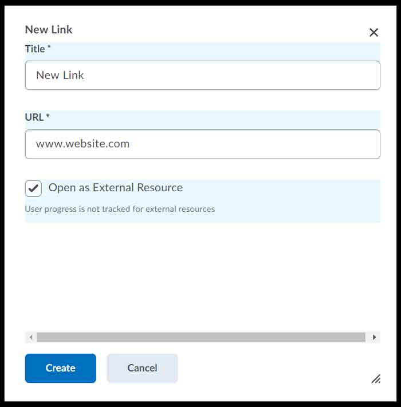
Task: Click the required asterisk beside Title
Action: point(49,48)
